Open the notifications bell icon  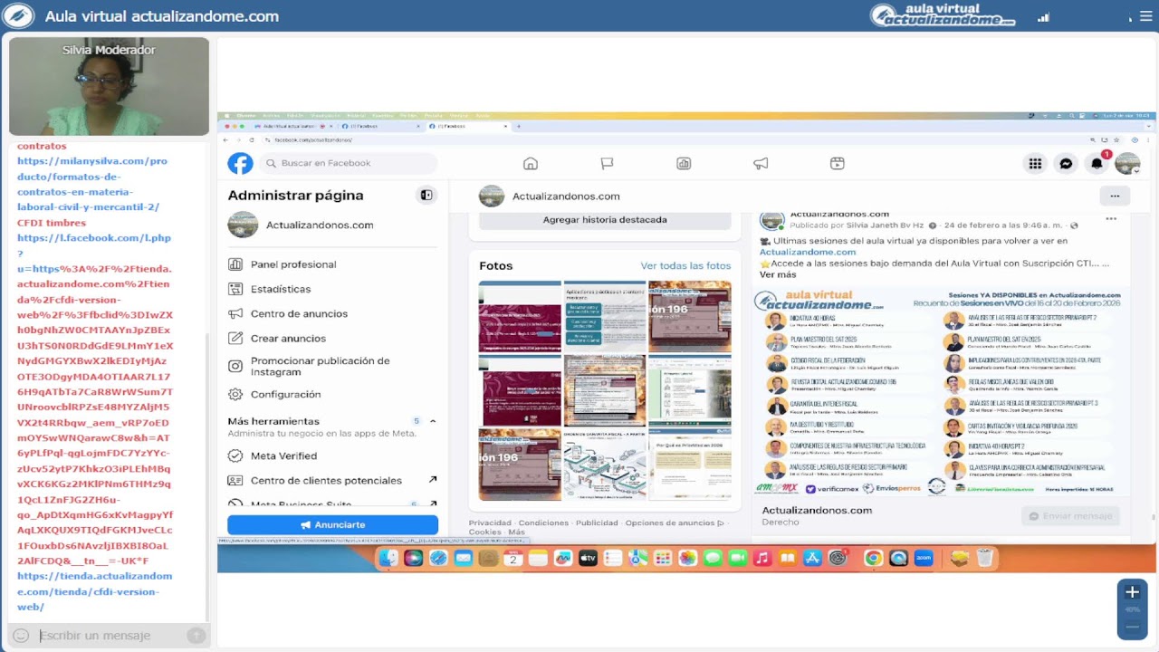(1097, 163)
